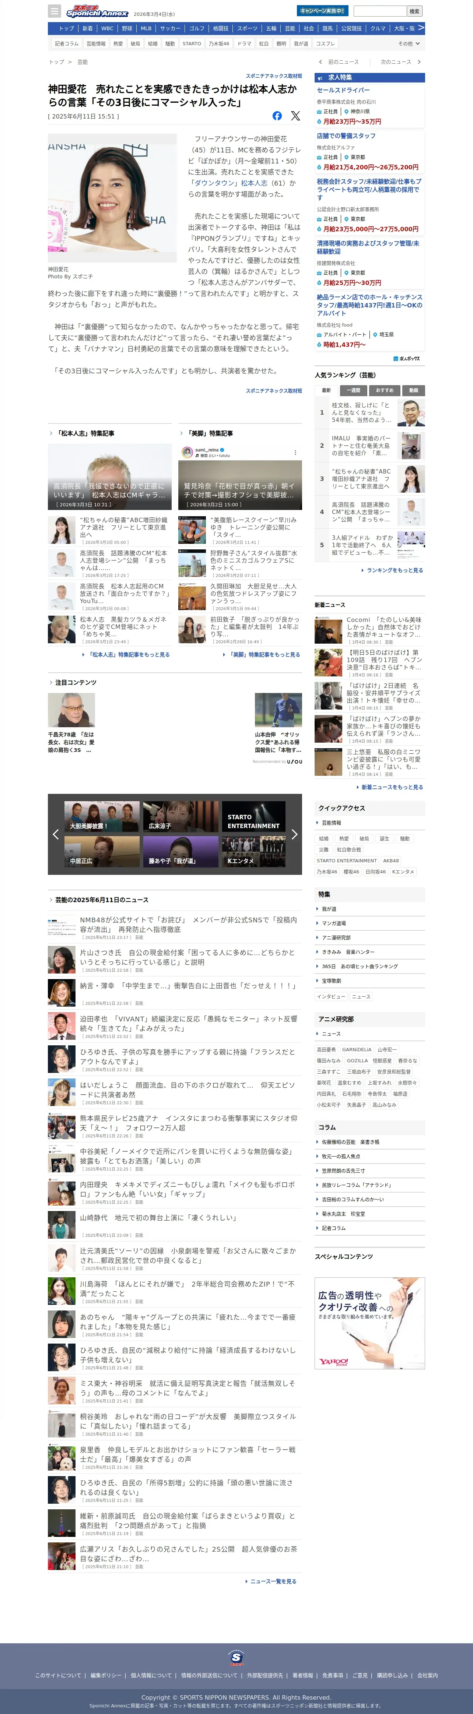
Task: Select the 紅白歌合戦 quick access tag
Action: click(348, 850)
